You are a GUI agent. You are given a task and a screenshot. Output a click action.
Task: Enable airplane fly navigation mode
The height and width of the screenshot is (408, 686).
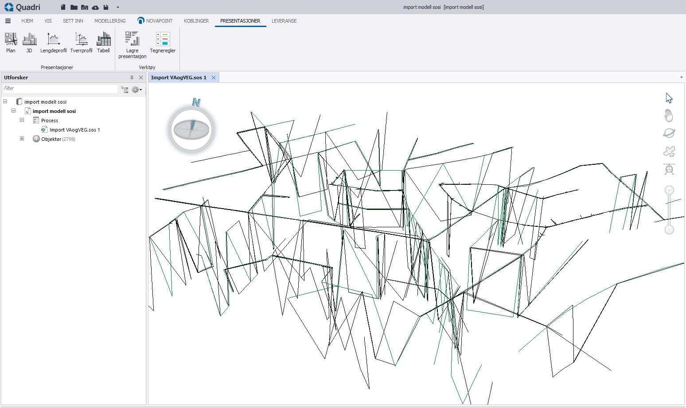(669, 152)
